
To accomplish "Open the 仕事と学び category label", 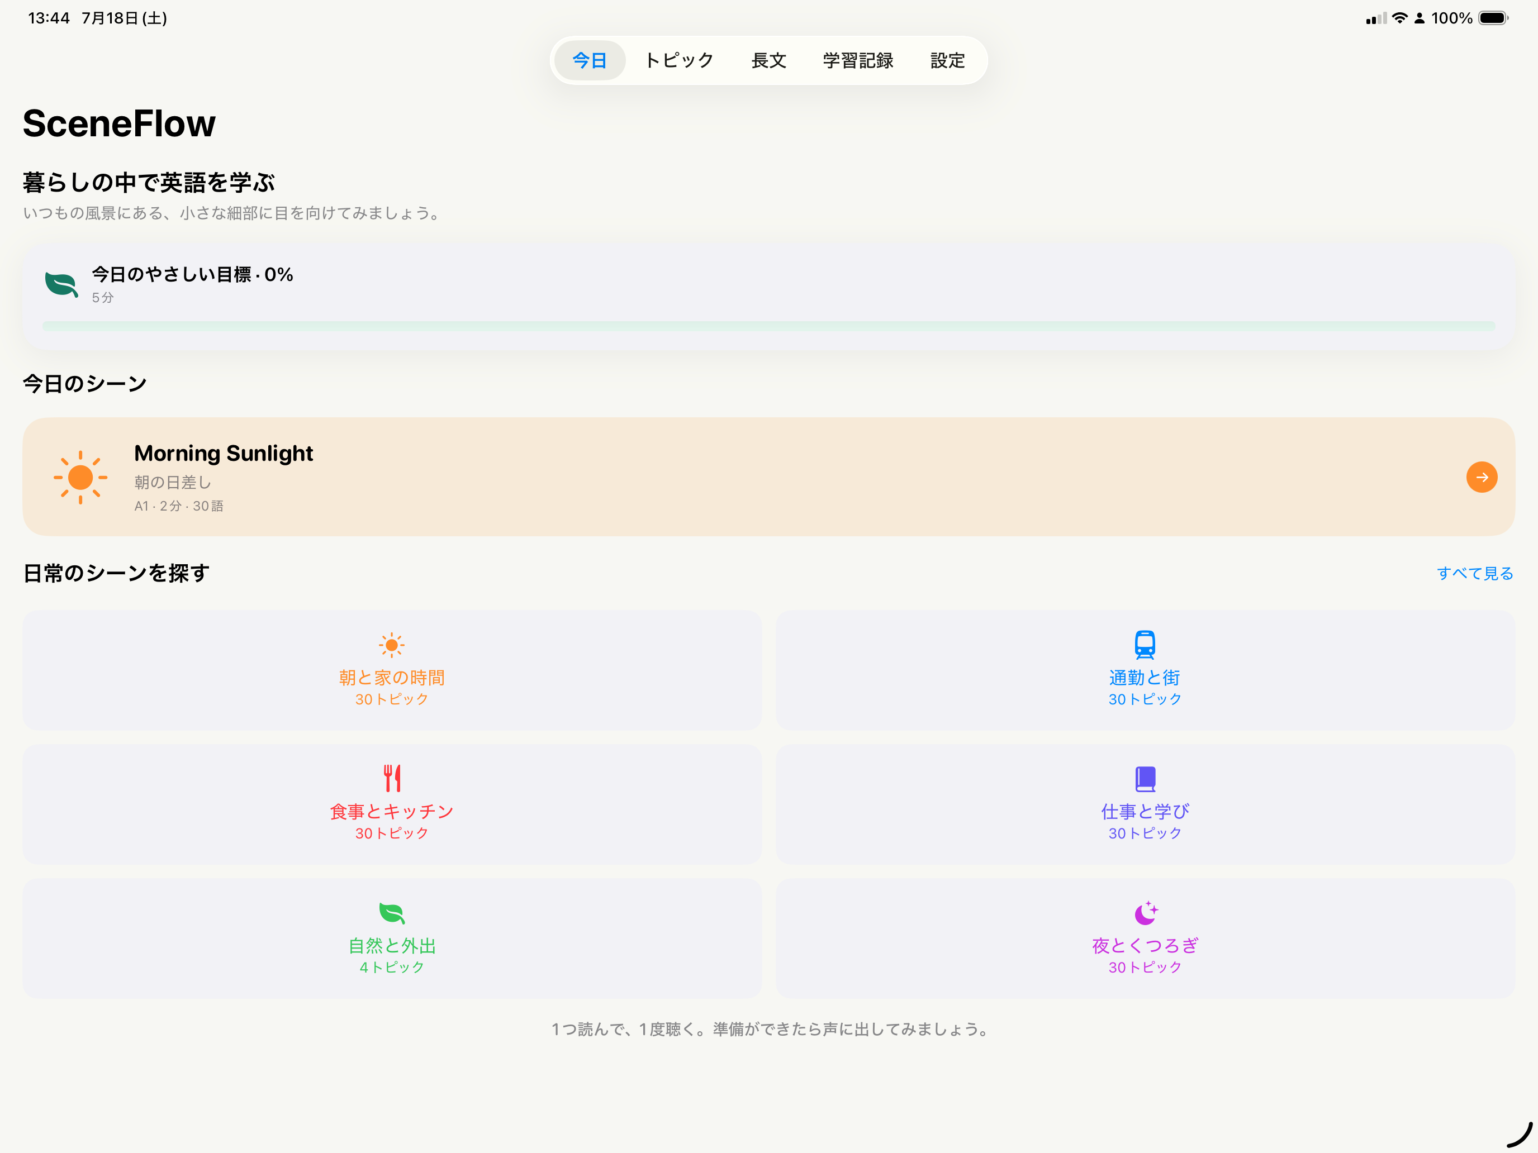I will [x=1145, y=812].
